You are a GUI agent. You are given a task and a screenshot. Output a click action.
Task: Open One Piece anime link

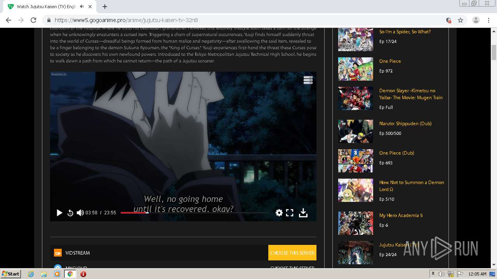(390, 61)
